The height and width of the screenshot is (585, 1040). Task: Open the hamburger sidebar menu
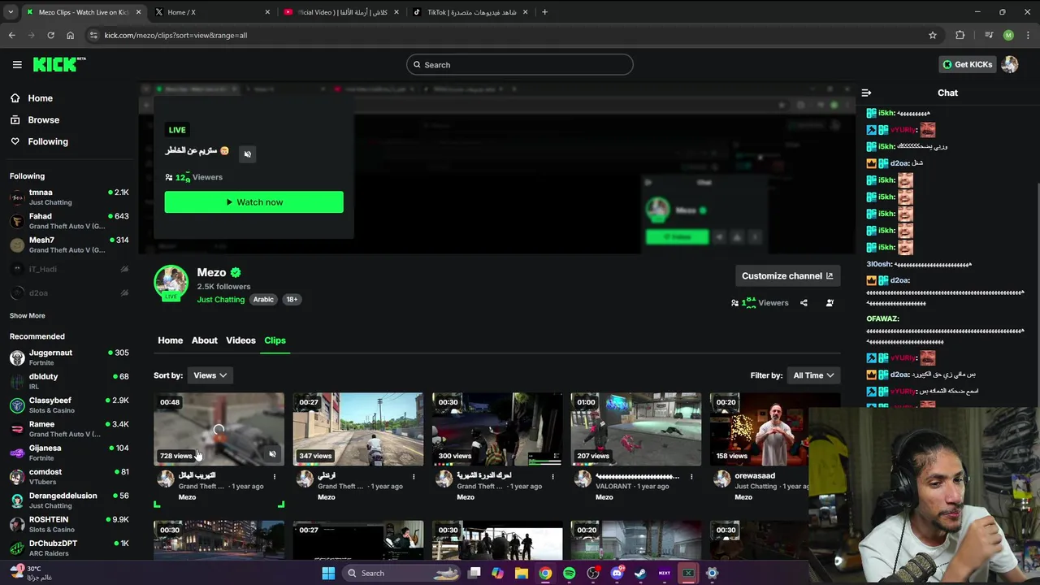point(17,64)
